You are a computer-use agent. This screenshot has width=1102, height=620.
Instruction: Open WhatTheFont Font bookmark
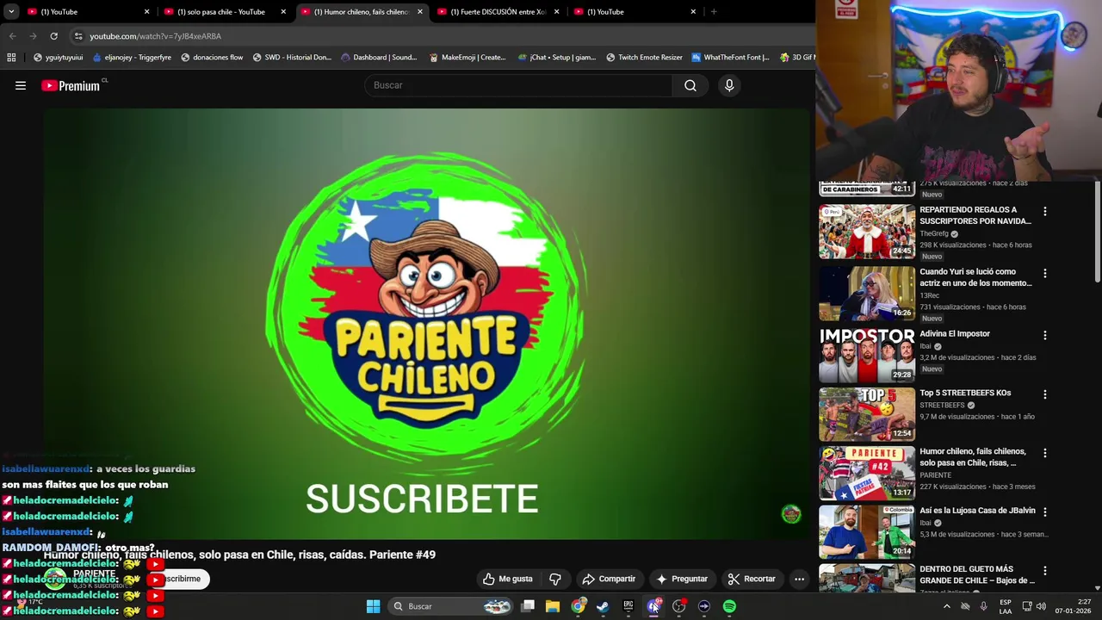pyautogui.click(x=731, y=58)
